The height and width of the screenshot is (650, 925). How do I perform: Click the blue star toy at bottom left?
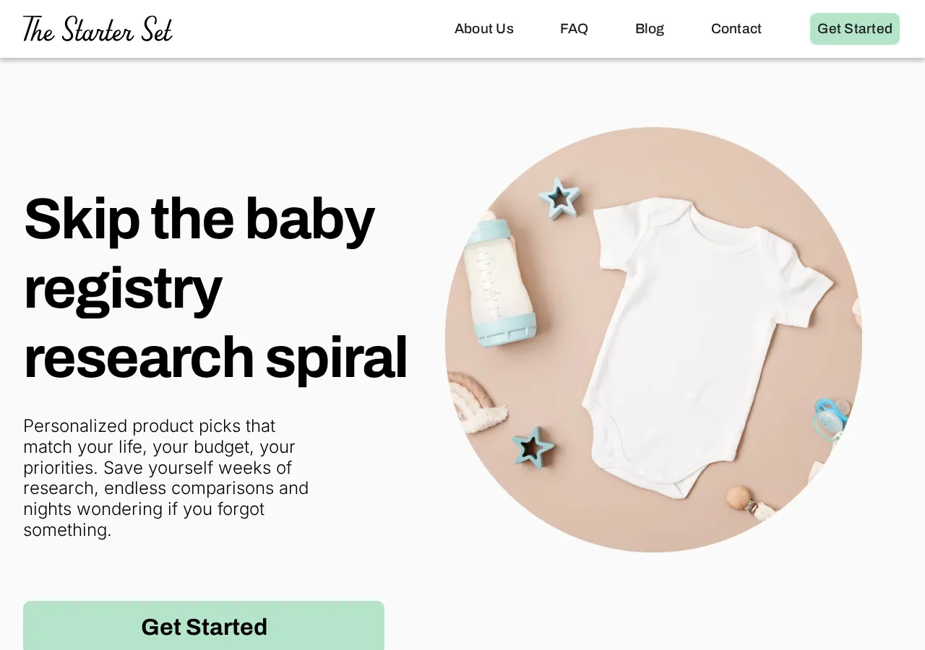pos(534,446)
